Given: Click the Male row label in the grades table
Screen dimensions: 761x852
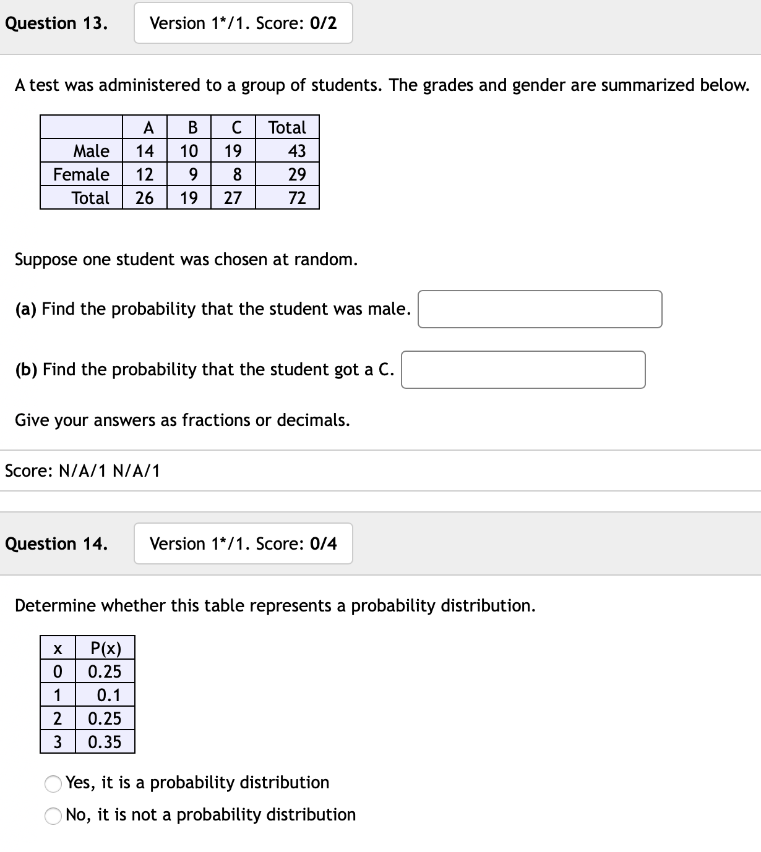Looking at the screenshot, I should click(90, 151).
